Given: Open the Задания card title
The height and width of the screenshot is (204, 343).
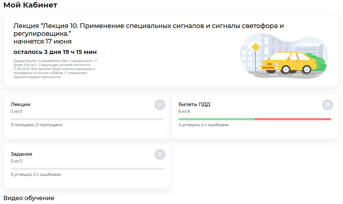Looking at the screenshot, I should 21,154.
